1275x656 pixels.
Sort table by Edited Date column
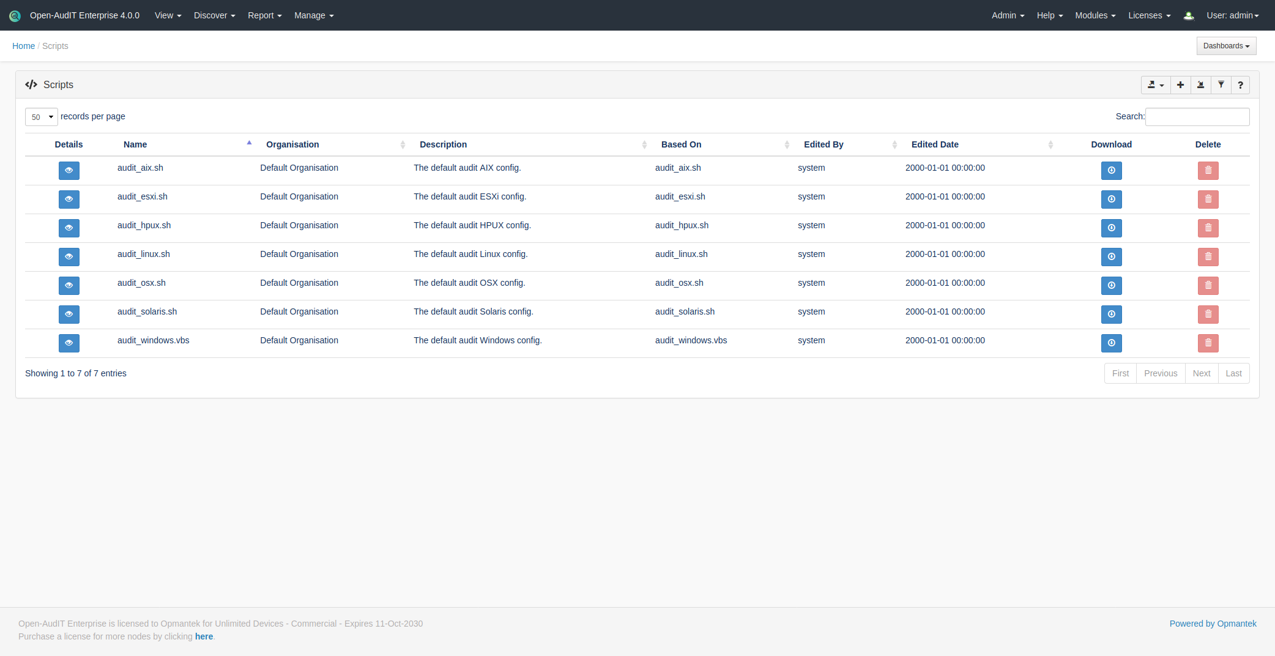[x=978, y=144]
